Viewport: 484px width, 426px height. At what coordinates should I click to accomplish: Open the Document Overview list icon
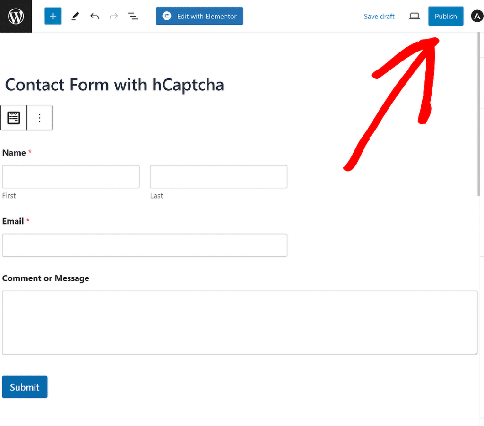point(133,16)
